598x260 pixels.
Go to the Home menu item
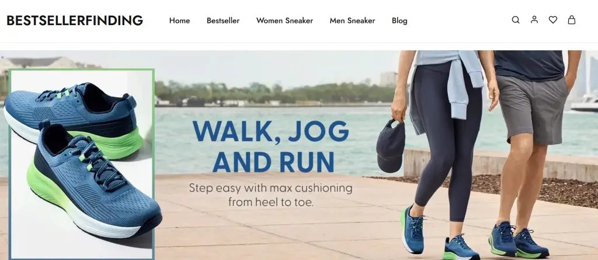tap(180, 20)
